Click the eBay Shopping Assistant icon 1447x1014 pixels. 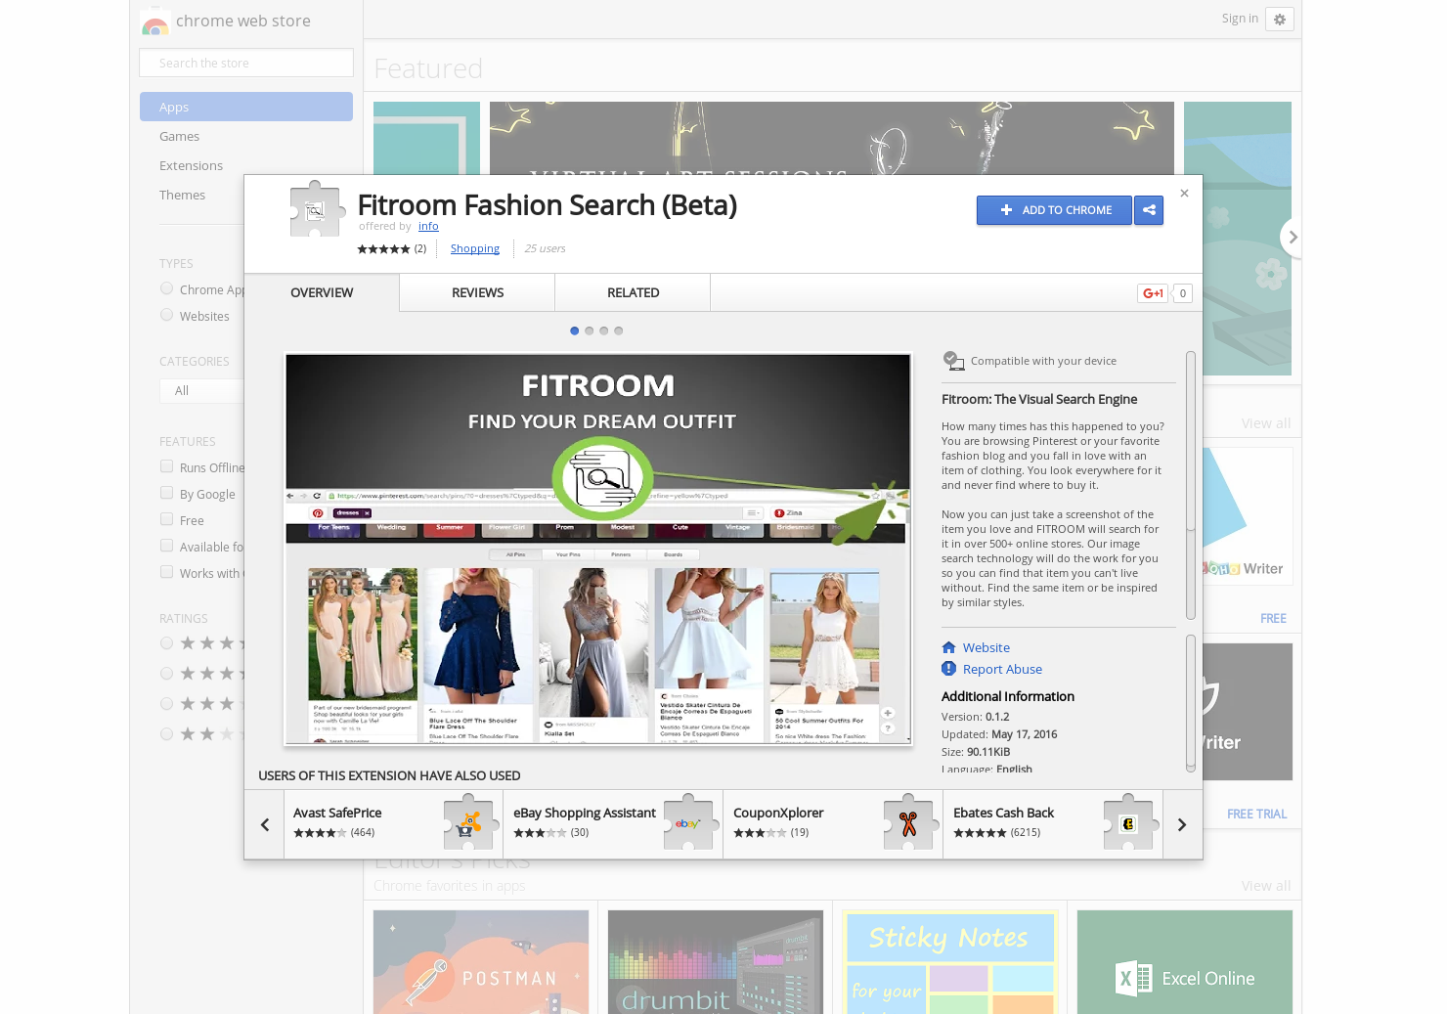point(688,823)
